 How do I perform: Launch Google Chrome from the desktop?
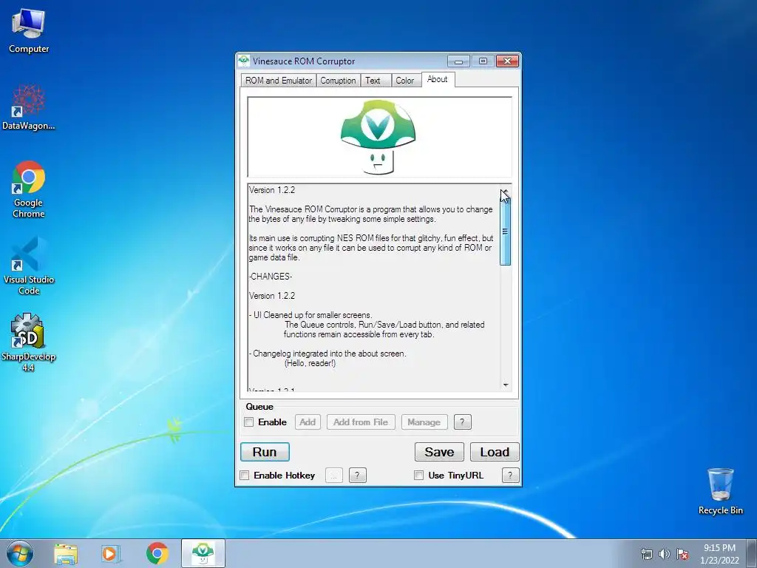(x=29, y=189)
